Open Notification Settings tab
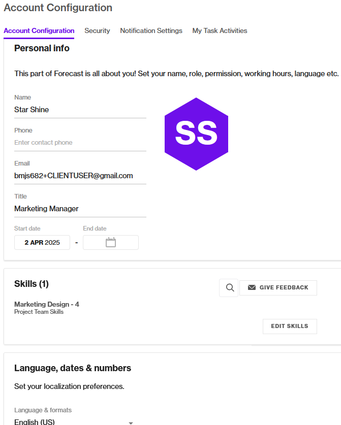341x425 pixels. pyautogui.click(x=151, y=30)
